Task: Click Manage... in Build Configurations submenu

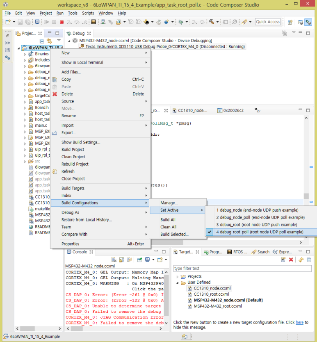Action: click(169, 203)
